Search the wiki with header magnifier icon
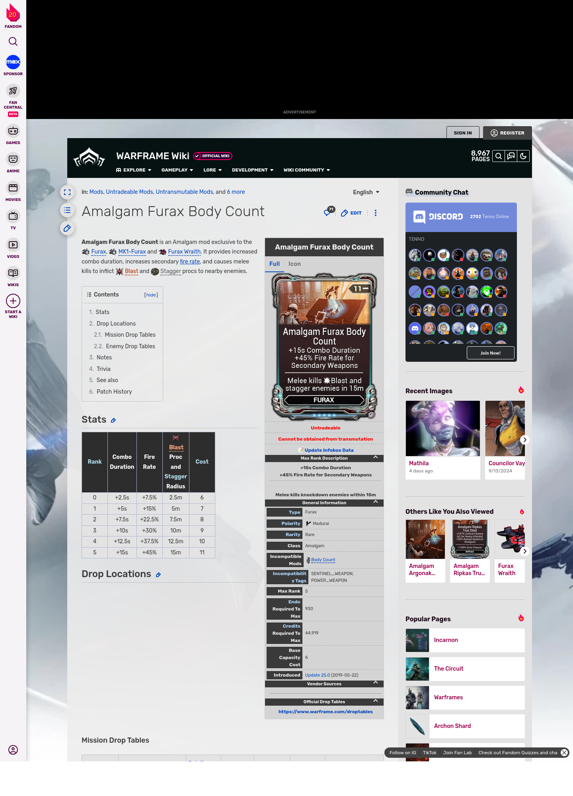573x796 pixels. pyautogui.click(x=499, y=156)
